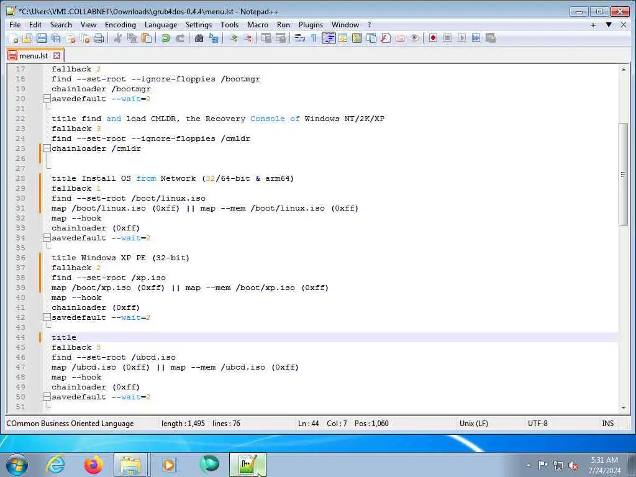
Task: Click the Zoom Out toolbar icon
Action: pyautogui.click(x=247, y=38)
